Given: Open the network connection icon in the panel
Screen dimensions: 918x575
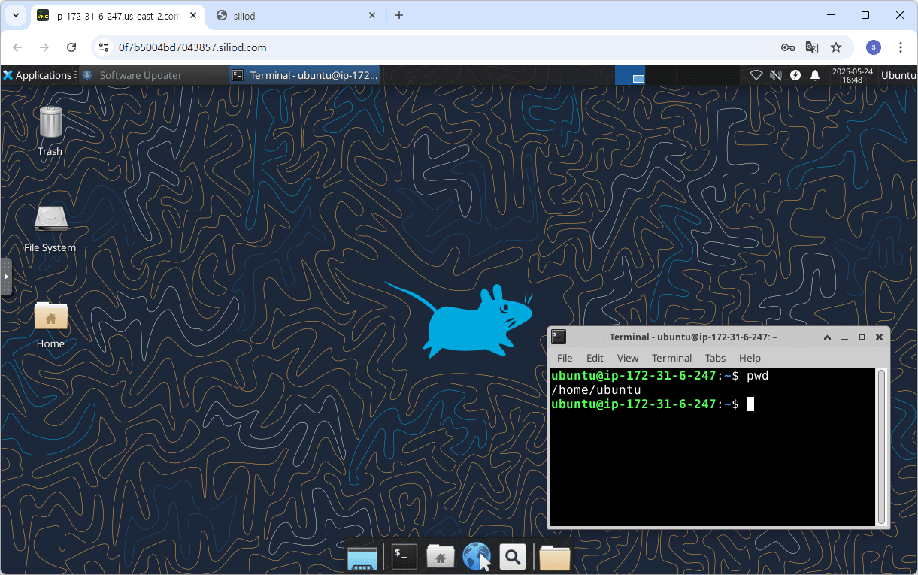Looking at the screenshot, I should (x=757, y=75).
